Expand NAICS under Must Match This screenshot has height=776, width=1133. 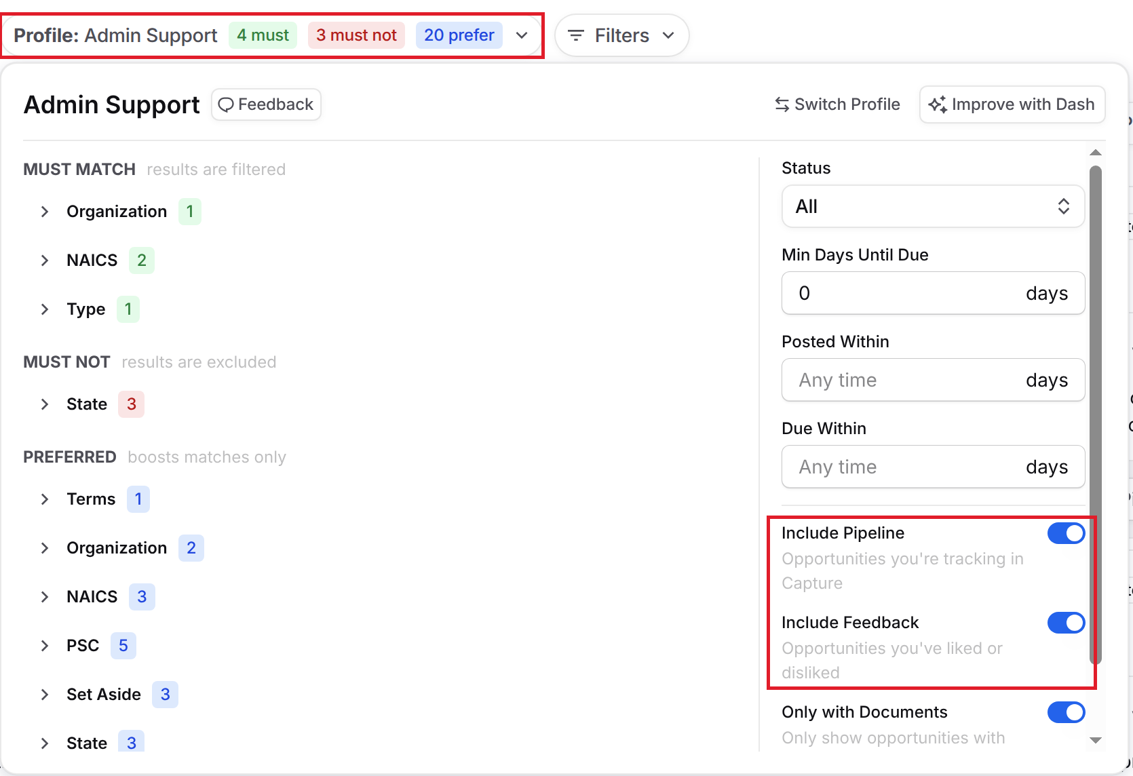coord(45,260)
